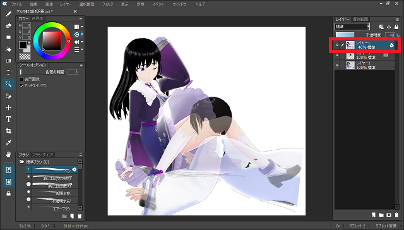
Task: Select the Crop tool
Action: (x=8, y=131)
